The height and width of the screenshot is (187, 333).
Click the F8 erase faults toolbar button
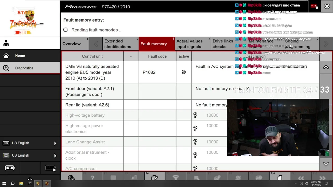pos(238,176)
